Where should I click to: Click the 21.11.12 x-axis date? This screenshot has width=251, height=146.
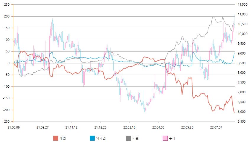click(71, 127)
